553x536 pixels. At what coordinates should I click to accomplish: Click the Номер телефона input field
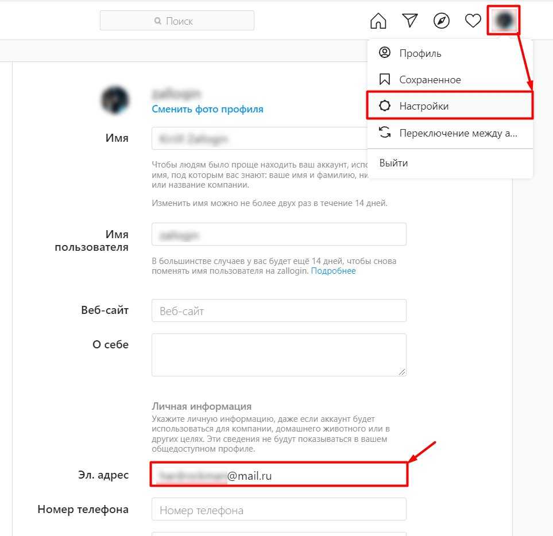[279, 509]
